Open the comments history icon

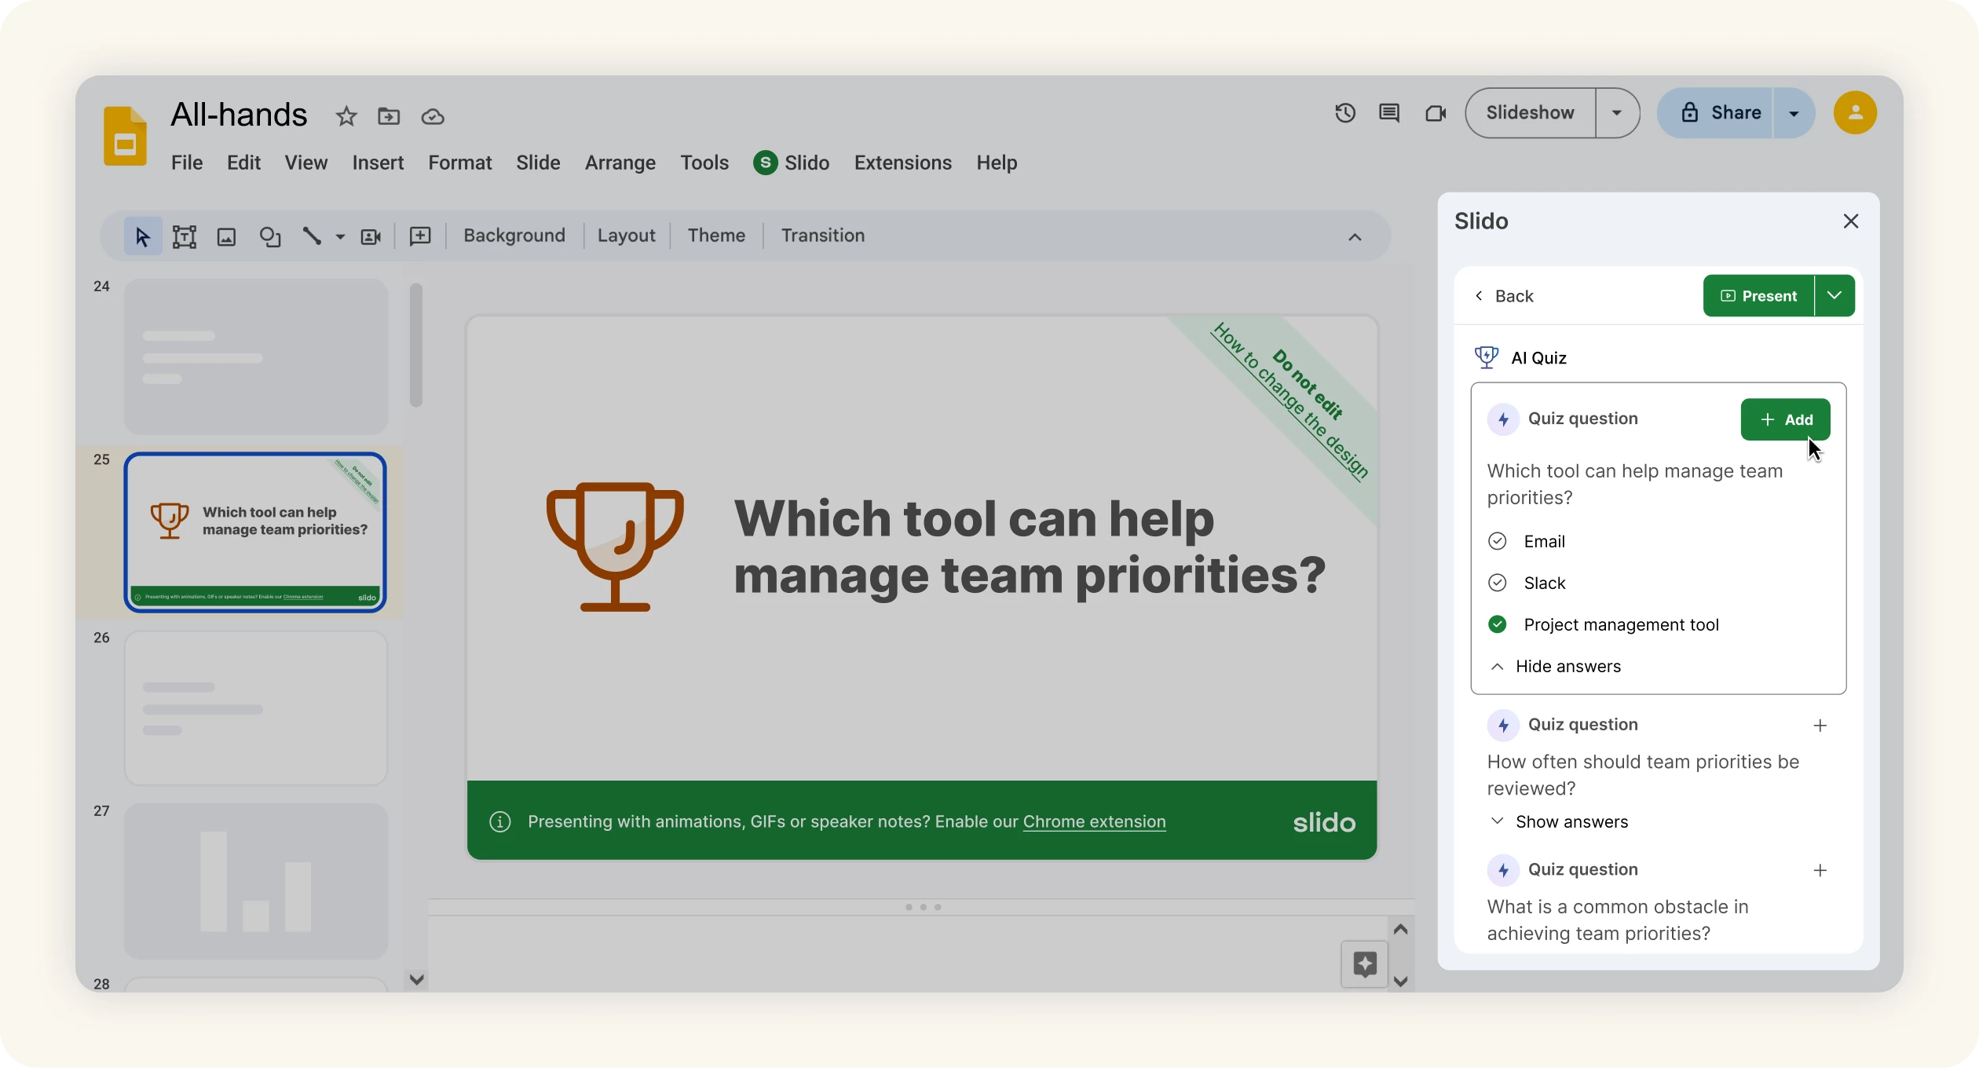(1388, 113)
